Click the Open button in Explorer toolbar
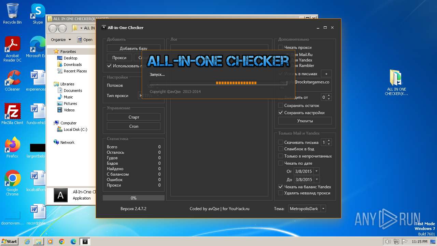437x246 pixels. 85,40
